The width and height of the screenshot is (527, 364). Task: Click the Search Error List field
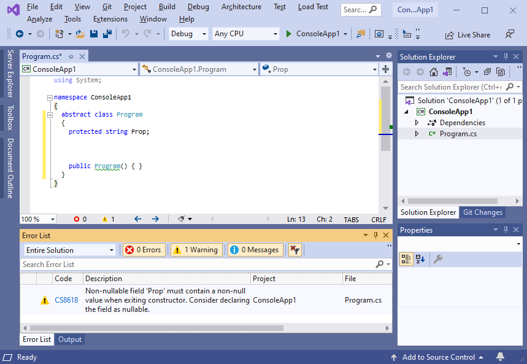[x=198, y=265]
